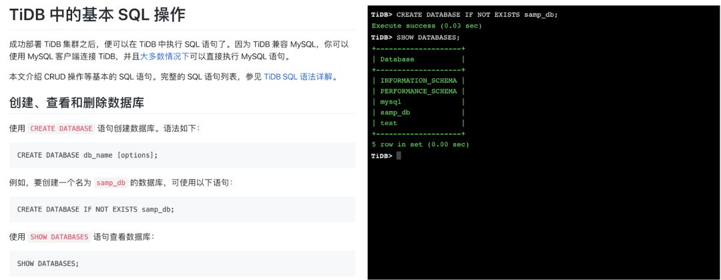Screen dimensions: 721x280
Task: Click the TiDB 中的基本 SQL 操作 page heading
Action: click(x=97, y=15)
